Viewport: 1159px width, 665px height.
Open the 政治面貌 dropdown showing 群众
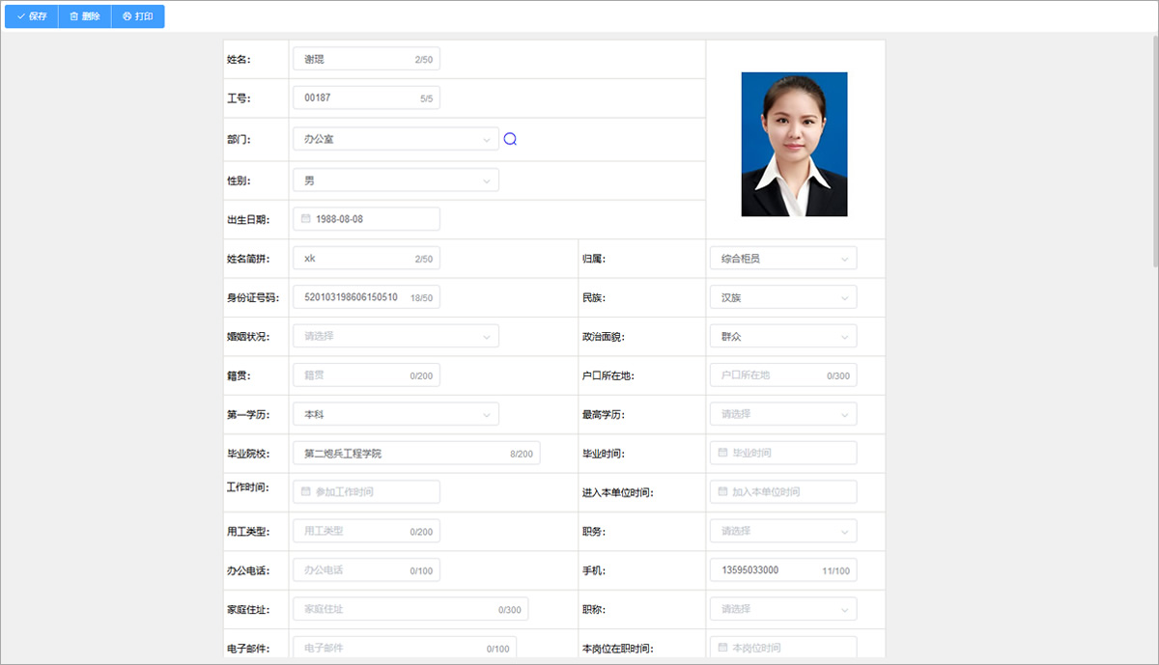(783, 337)
